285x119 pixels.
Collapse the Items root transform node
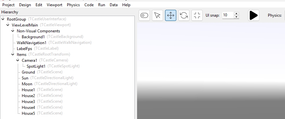[x=13, y=54]
